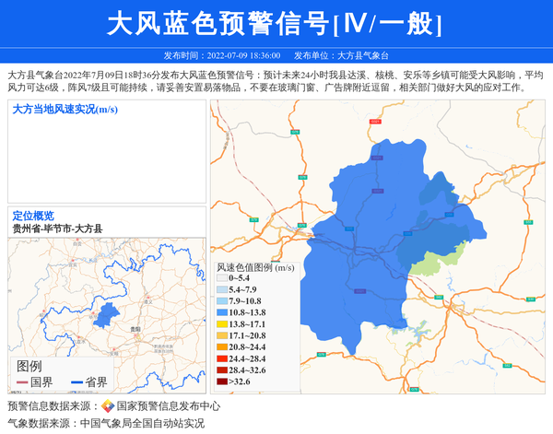The image size is (553, 434).
Task: Click the 13.8~17.1 yellow legend swatch
Action: click(222, 324)
